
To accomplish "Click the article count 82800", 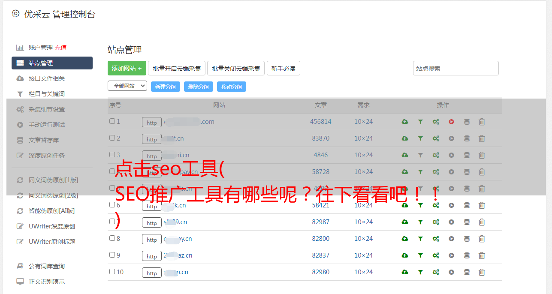I will (x=321, y=239).
